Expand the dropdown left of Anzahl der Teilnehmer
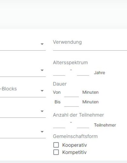 click(x=42, y=111)
